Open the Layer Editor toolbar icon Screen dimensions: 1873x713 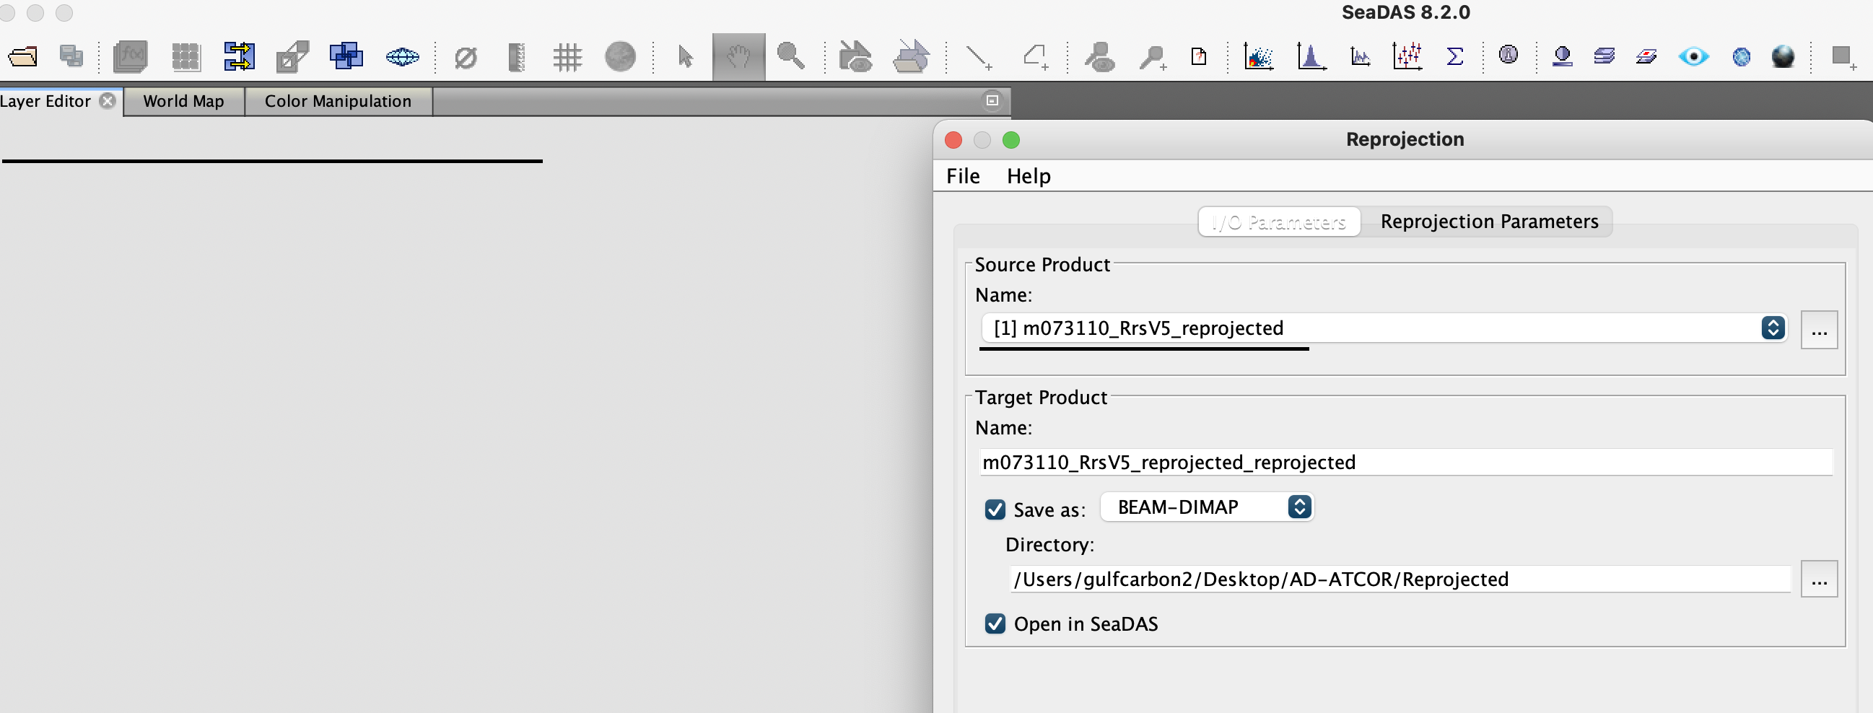pyautogui.click(x=1647, y=57)
